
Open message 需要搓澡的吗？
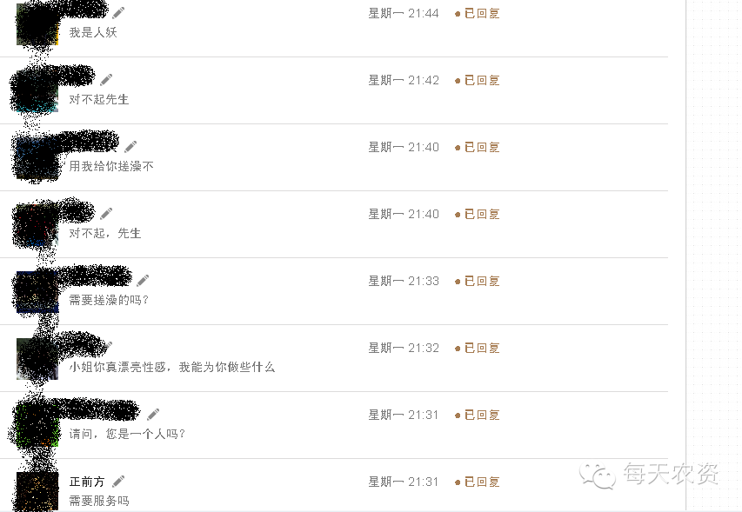click(x=109, y=300)
